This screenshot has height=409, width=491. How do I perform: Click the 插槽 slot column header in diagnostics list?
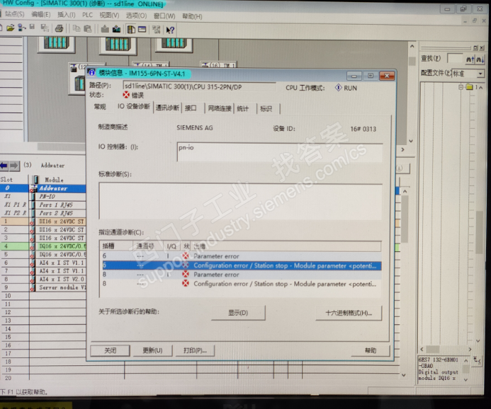(116, 246)
